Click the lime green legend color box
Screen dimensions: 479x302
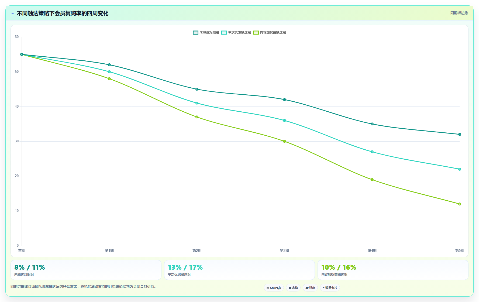tap(256, 33)
